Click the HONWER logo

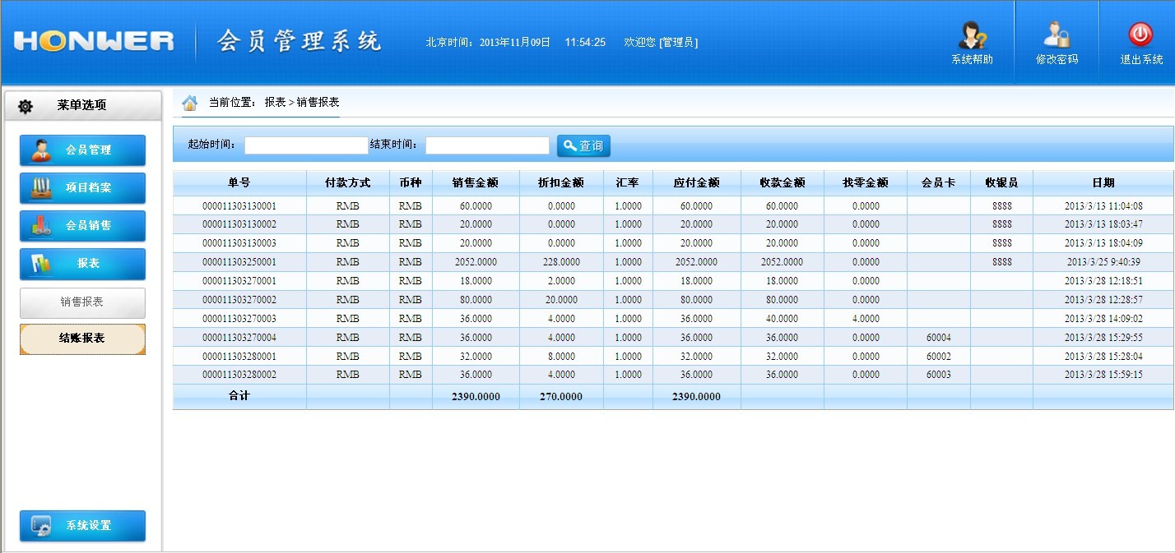[x=94, y=41]
